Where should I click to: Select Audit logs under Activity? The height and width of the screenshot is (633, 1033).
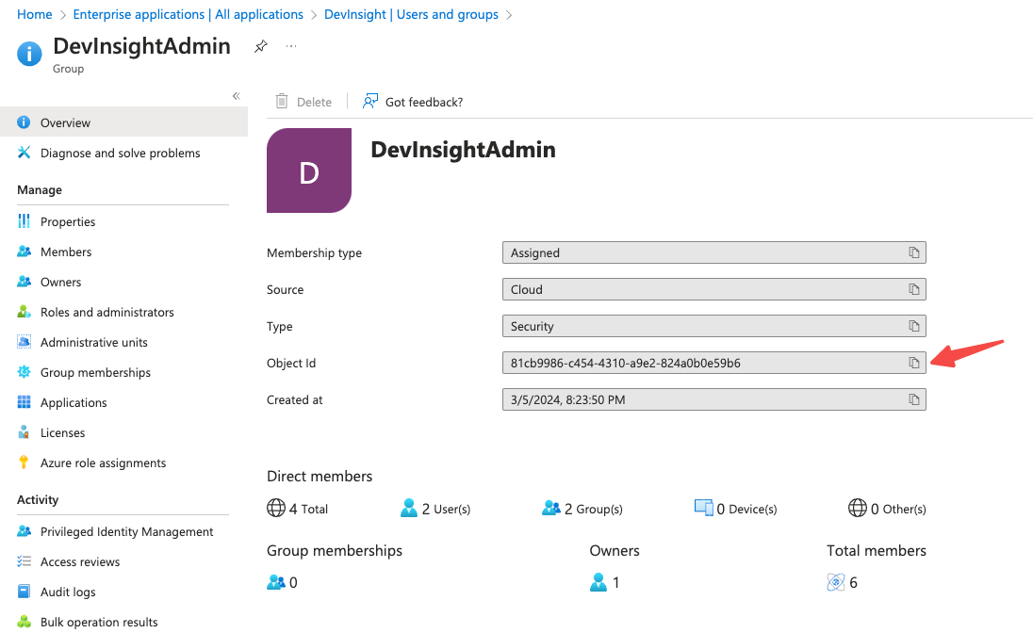click(65, 592)
